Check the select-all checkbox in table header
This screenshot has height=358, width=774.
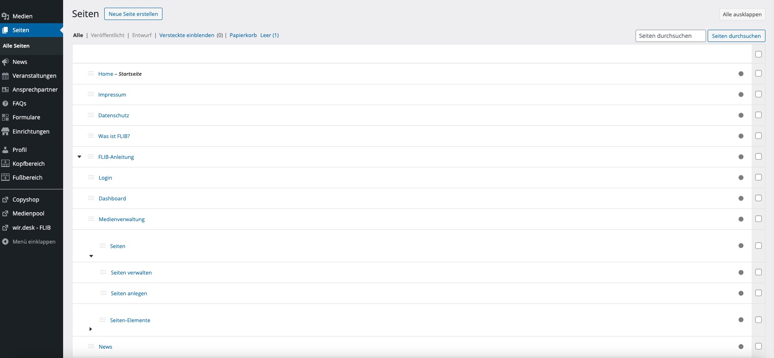pos(758,54)
